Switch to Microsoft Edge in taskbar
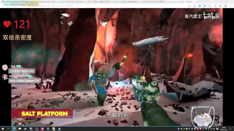 [x=14, y=129]
